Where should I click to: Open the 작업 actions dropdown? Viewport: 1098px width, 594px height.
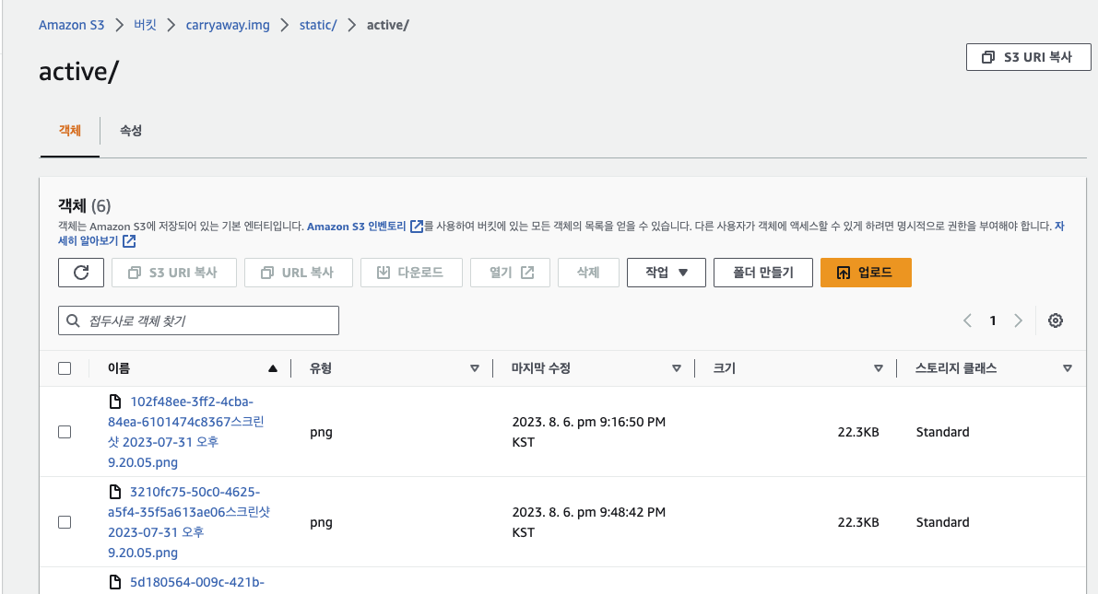tap(666, 273)
